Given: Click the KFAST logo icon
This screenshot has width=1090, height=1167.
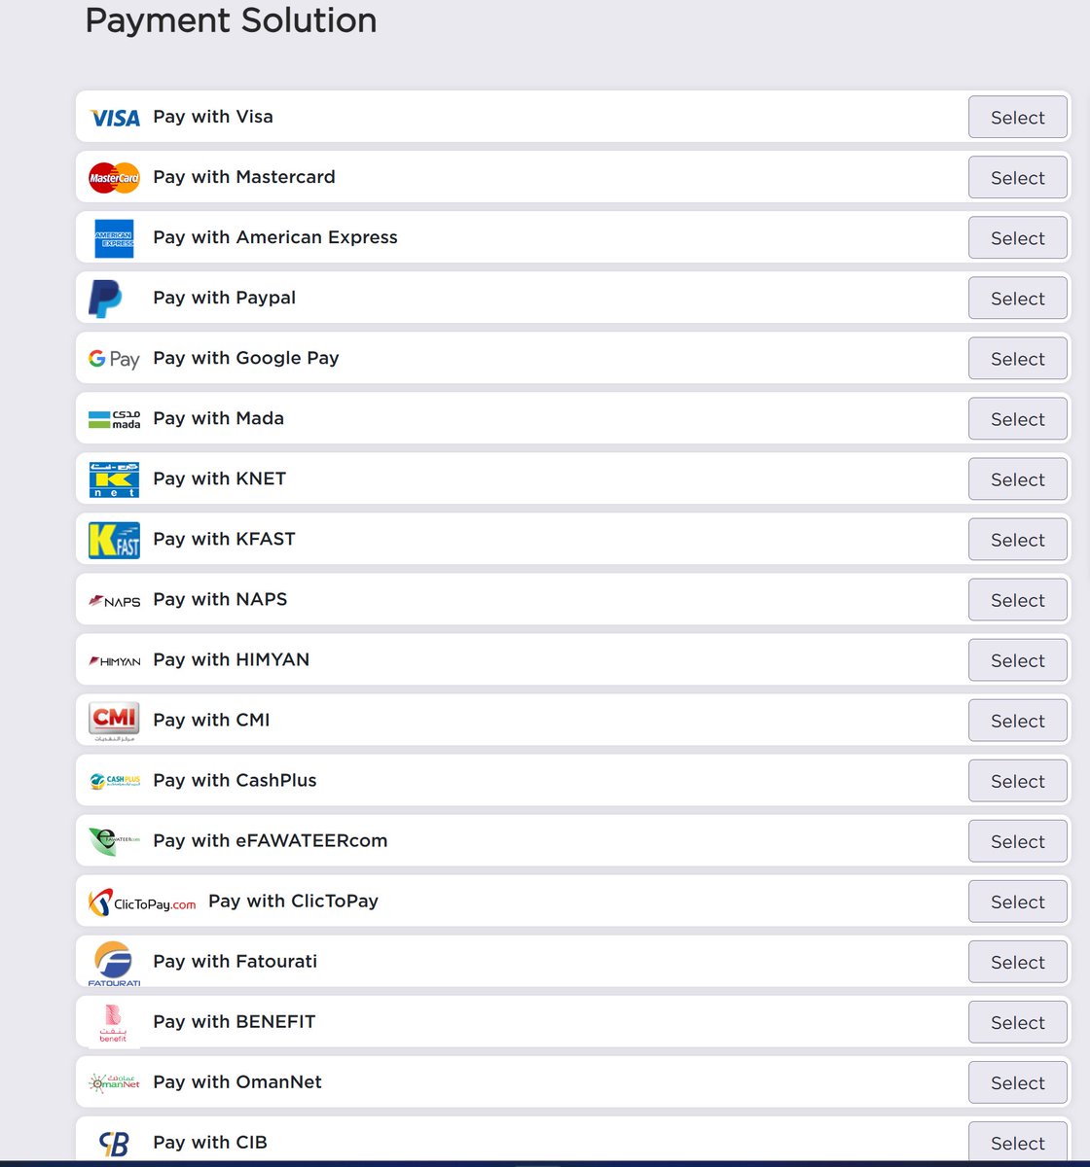Looking at the screenshot, I should coord(114,540).
